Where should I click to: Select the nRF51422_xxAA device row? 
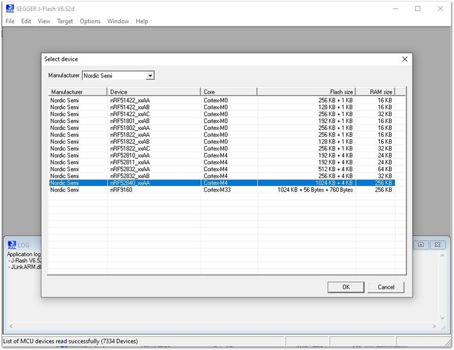click(x=222, y=100)
